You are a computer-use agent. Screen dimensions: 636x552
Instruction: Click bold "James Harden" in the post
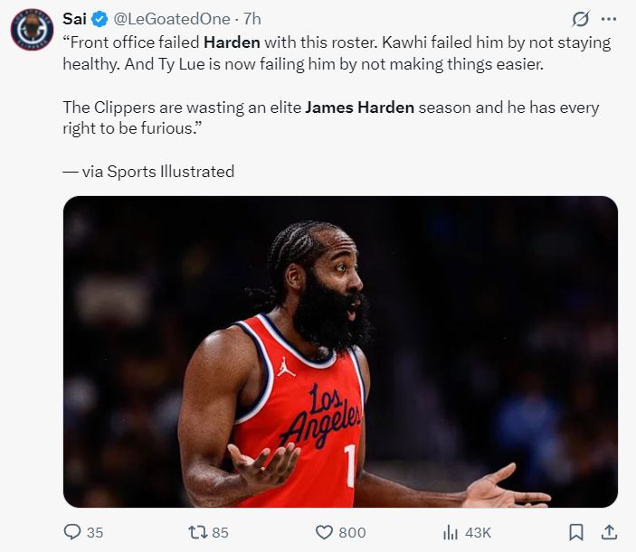point(359,107)
